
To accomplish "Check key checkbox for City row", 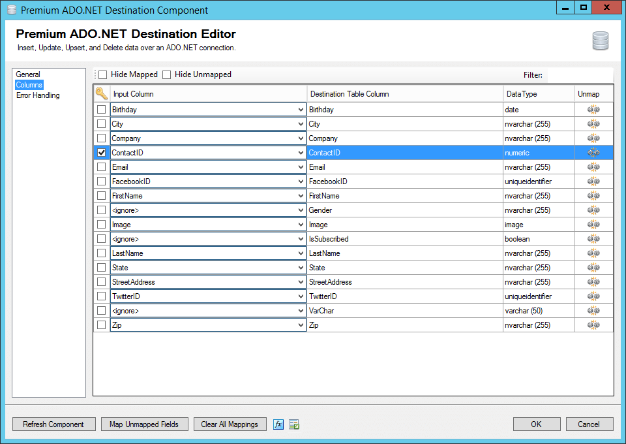I will pos(102,124).
